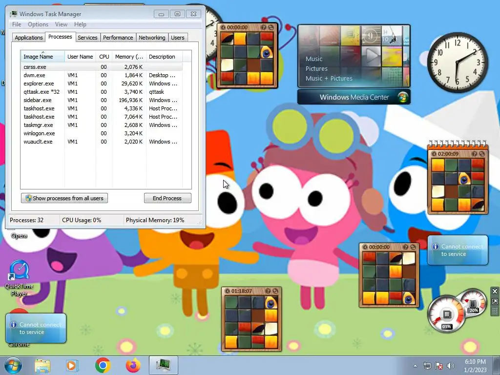Click the CPU Usage: 0% status entry
The width and height of the screenshot is (500, 375).
coord(82,220)
